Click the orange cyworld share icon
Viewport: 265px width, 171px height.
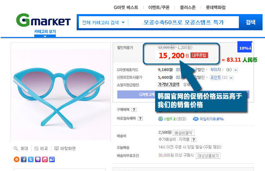pyautogui.click(x=17, y=159)
